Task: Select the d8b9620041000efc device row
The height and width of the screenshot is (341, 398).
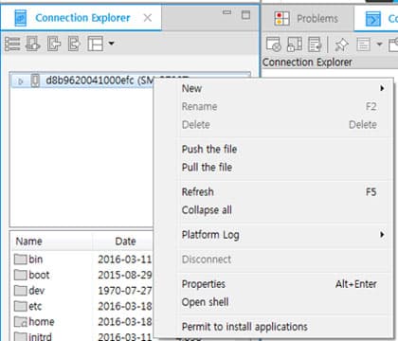Action: pyautogui.click(x=130, y=81)
